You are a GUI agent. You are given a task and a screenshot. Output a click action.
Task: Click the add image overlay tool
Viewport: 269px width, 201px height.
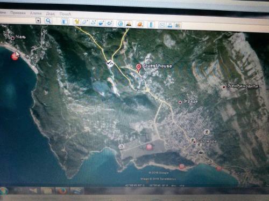(101, 23)
